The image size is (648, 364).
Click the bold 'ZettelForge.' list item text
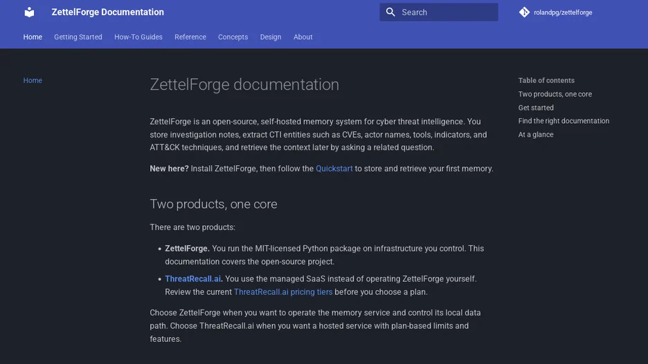tap(187, 249)
